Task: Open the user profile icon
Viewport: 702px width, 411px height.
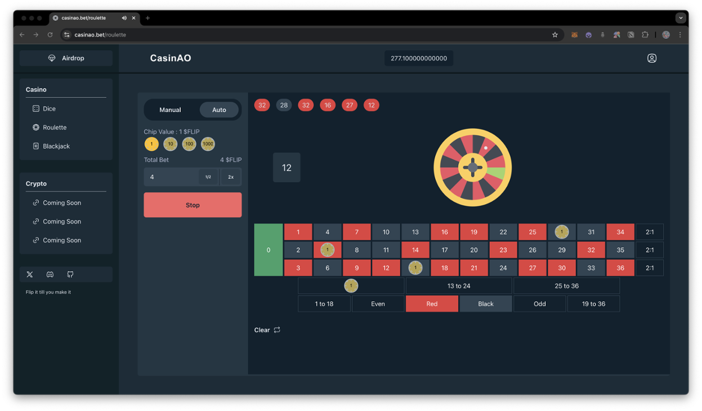Action: click(651, 58)
